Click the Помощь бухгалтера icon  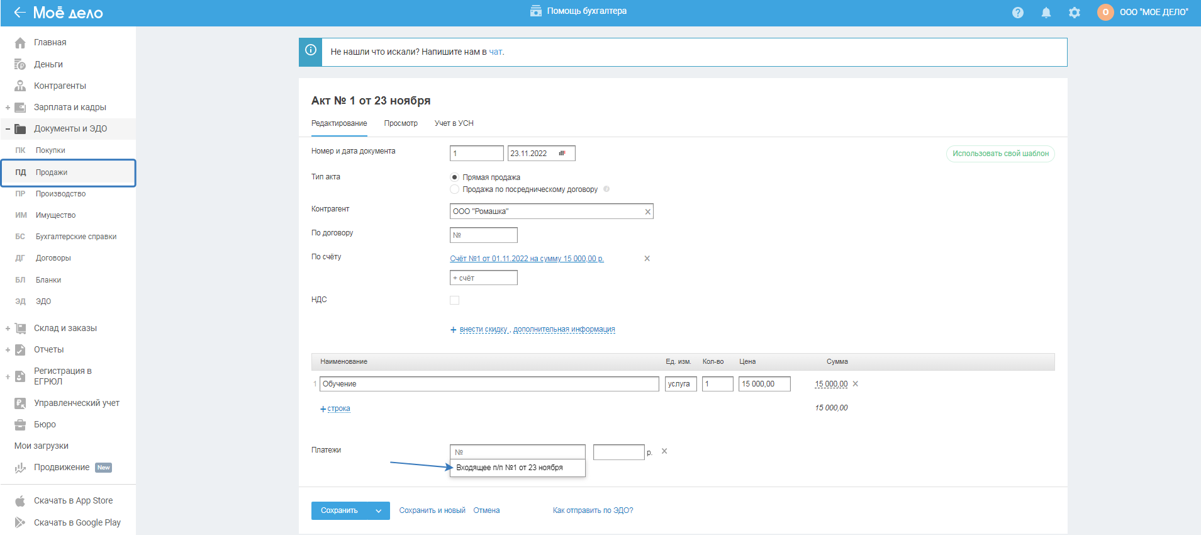(536, 11)
